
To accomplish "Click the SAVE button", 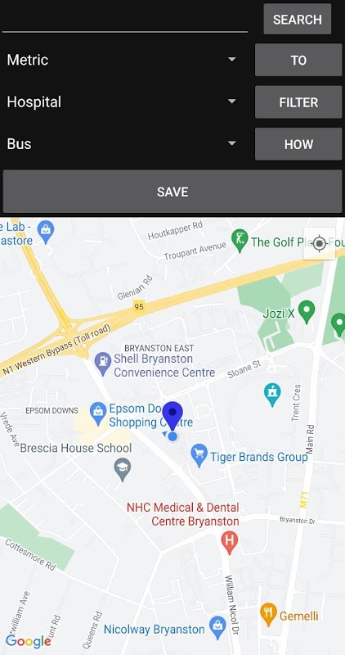I will 172,192.
